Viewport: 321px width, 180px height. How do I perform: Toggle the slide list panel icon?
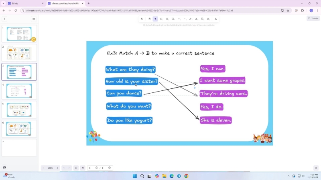[34, 19]
